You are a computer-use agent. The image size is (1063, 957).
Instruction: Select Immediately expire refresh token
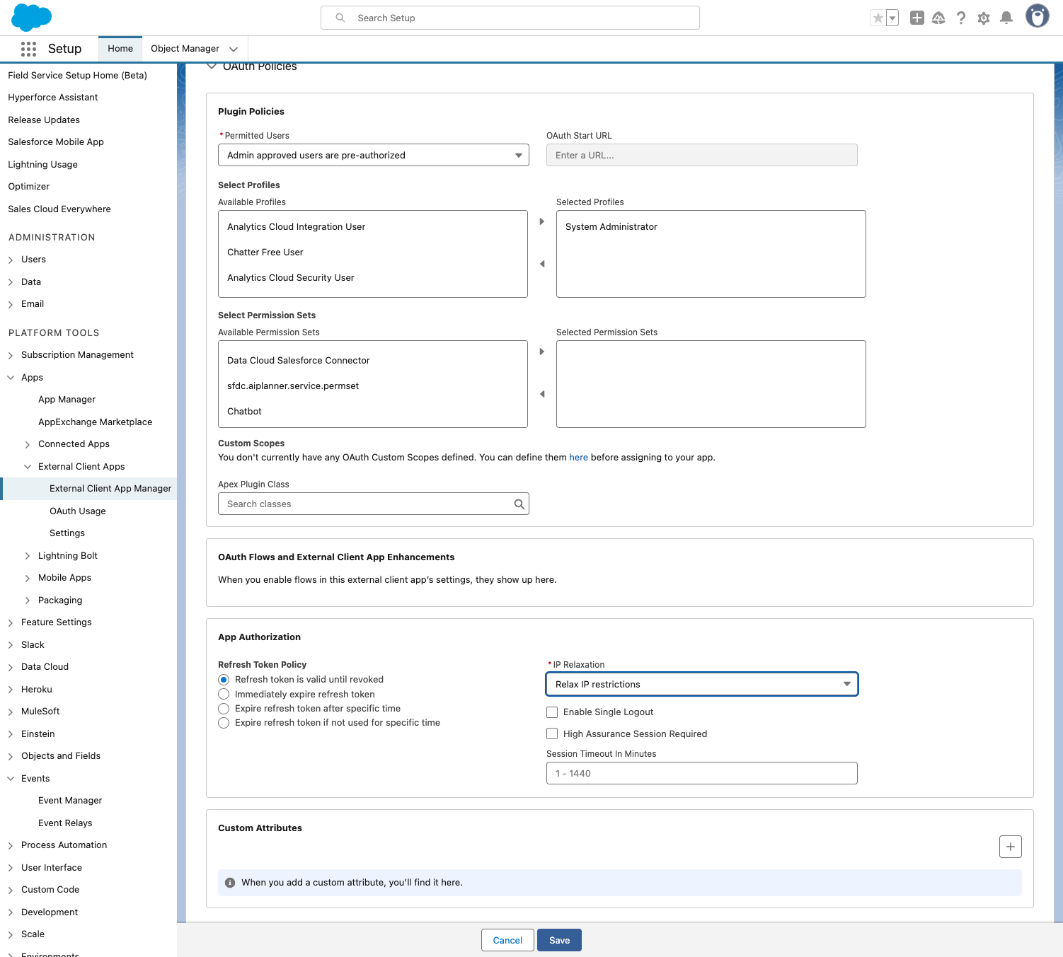(x=224, y=695)
